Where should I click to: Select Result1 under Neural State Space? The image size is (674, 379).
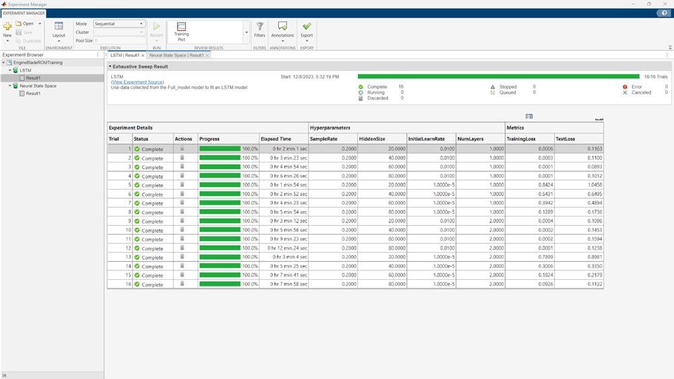pos(33,94)
